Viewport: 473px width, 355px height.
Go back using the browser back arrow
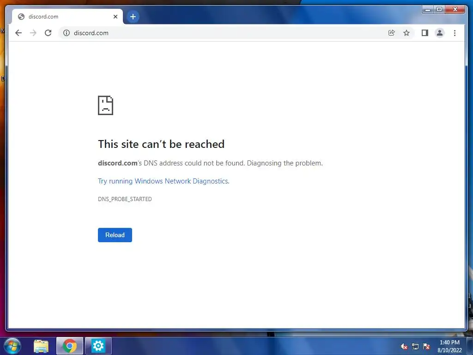pos(18,33)
